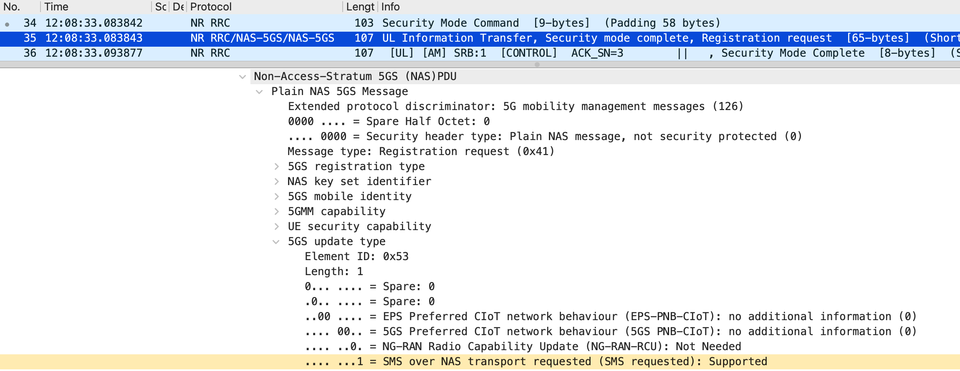This screenshot has width=960, height=371.
Task: Click the SMS over NAS transport requested field
Action: pyautogui.click(x=536, y=361)
